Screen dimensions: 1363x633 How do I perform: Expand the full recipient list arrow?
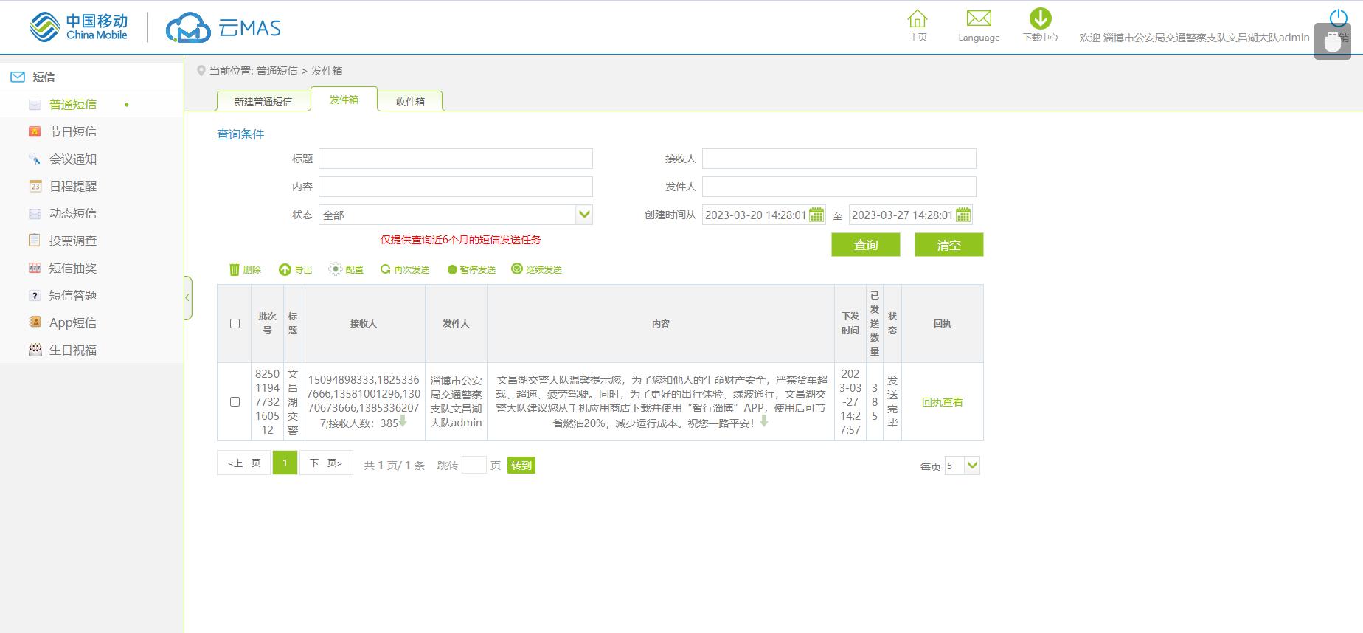[x=403, y=421]
